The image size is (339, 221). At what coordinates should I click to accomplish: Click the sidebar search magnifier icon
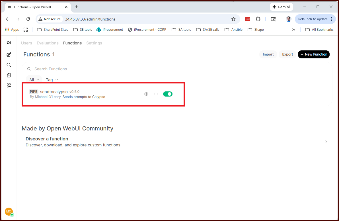(x=9, y=65)
